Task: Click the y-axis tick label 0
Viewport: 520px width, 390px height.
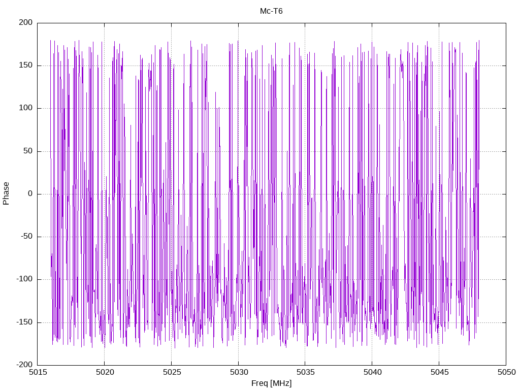Action: (30, 193)
